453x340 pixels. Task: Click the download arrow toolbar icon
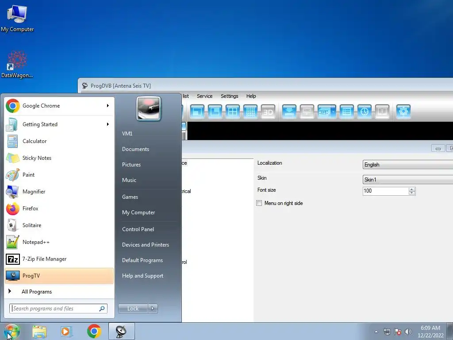289,111
